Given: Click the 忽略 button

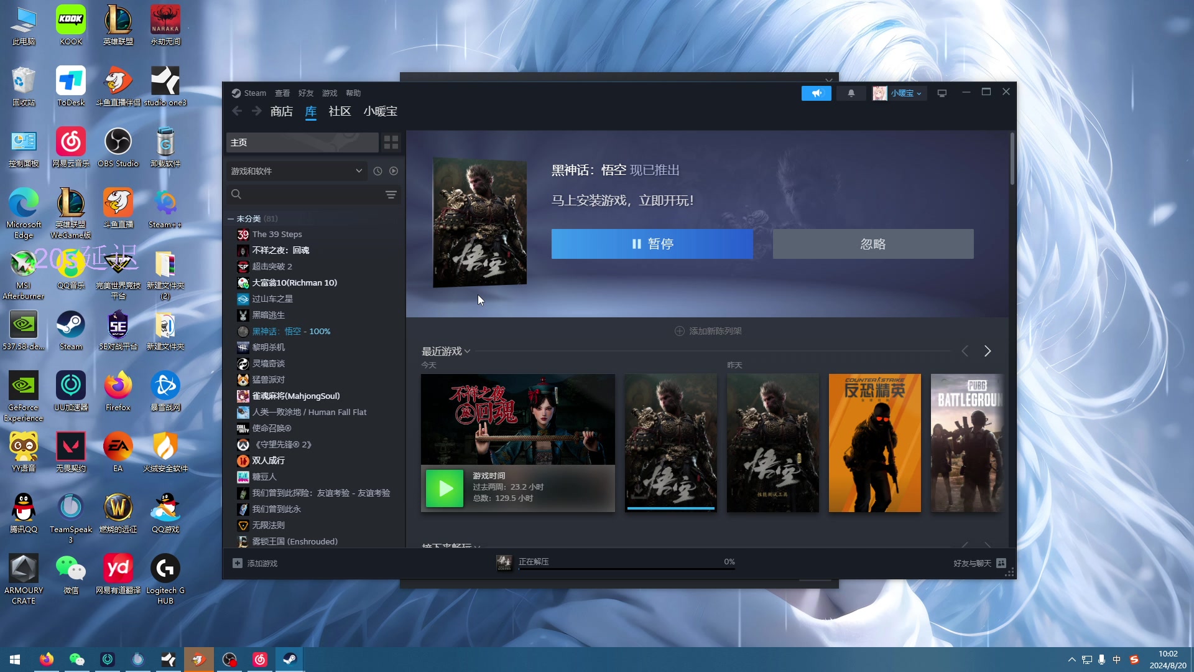Looking at the screenshot, I should 873,244.
